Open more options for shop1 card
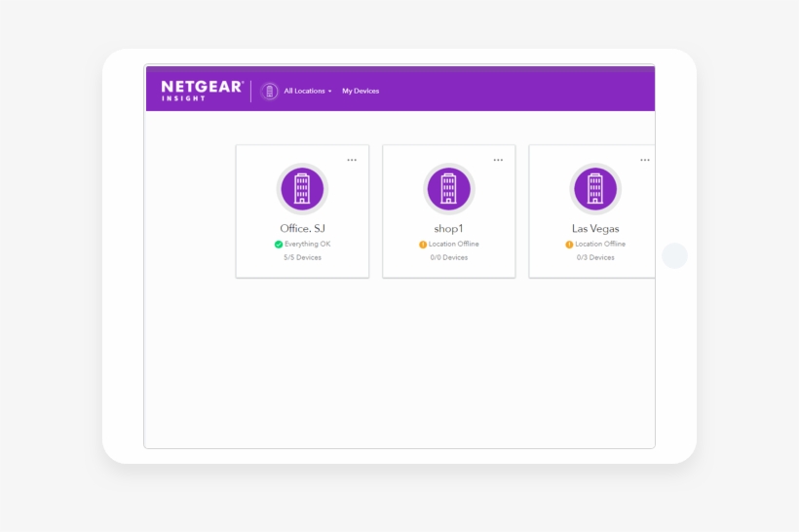799x532 pixels. tap(498, 160)
